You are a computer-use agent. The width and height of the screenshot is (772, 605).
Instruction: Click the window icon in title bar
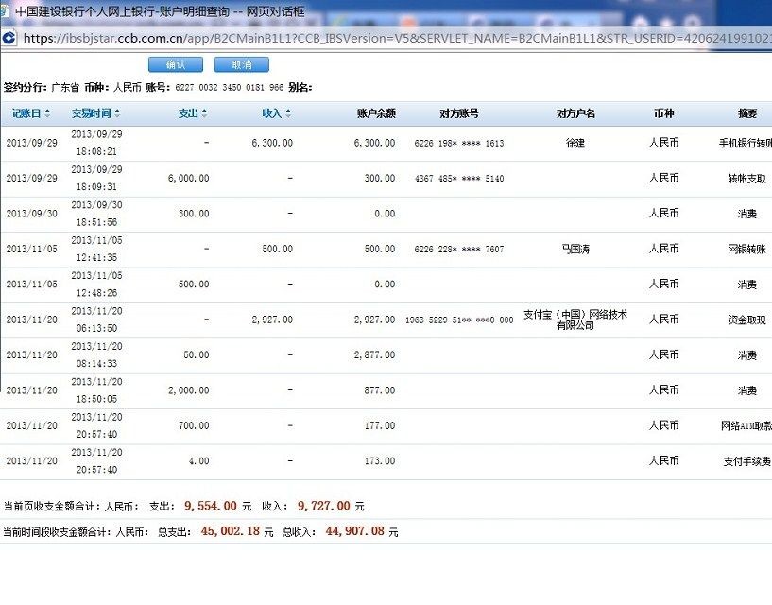pyautogui.click(x=8, y=12)
